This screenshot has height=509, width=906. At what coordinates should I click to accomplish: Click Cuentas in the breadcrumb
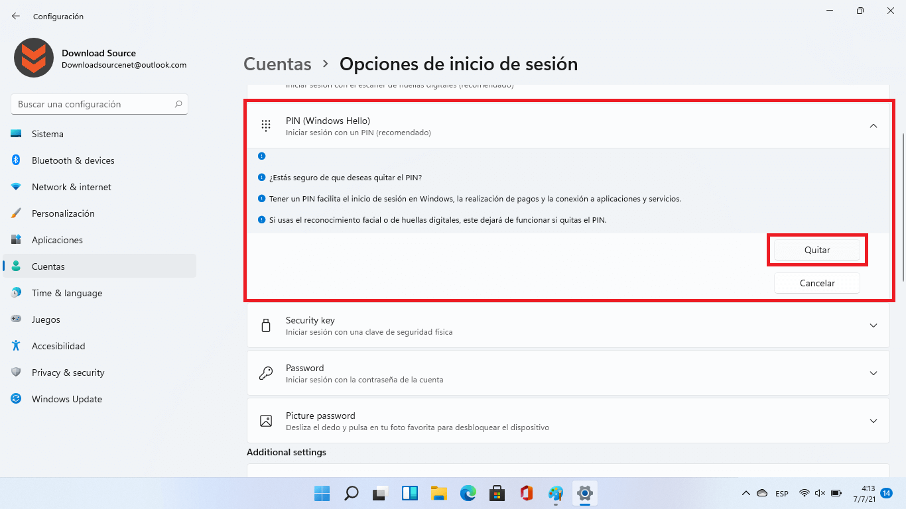pyautogui.click(x=277, y=64)
